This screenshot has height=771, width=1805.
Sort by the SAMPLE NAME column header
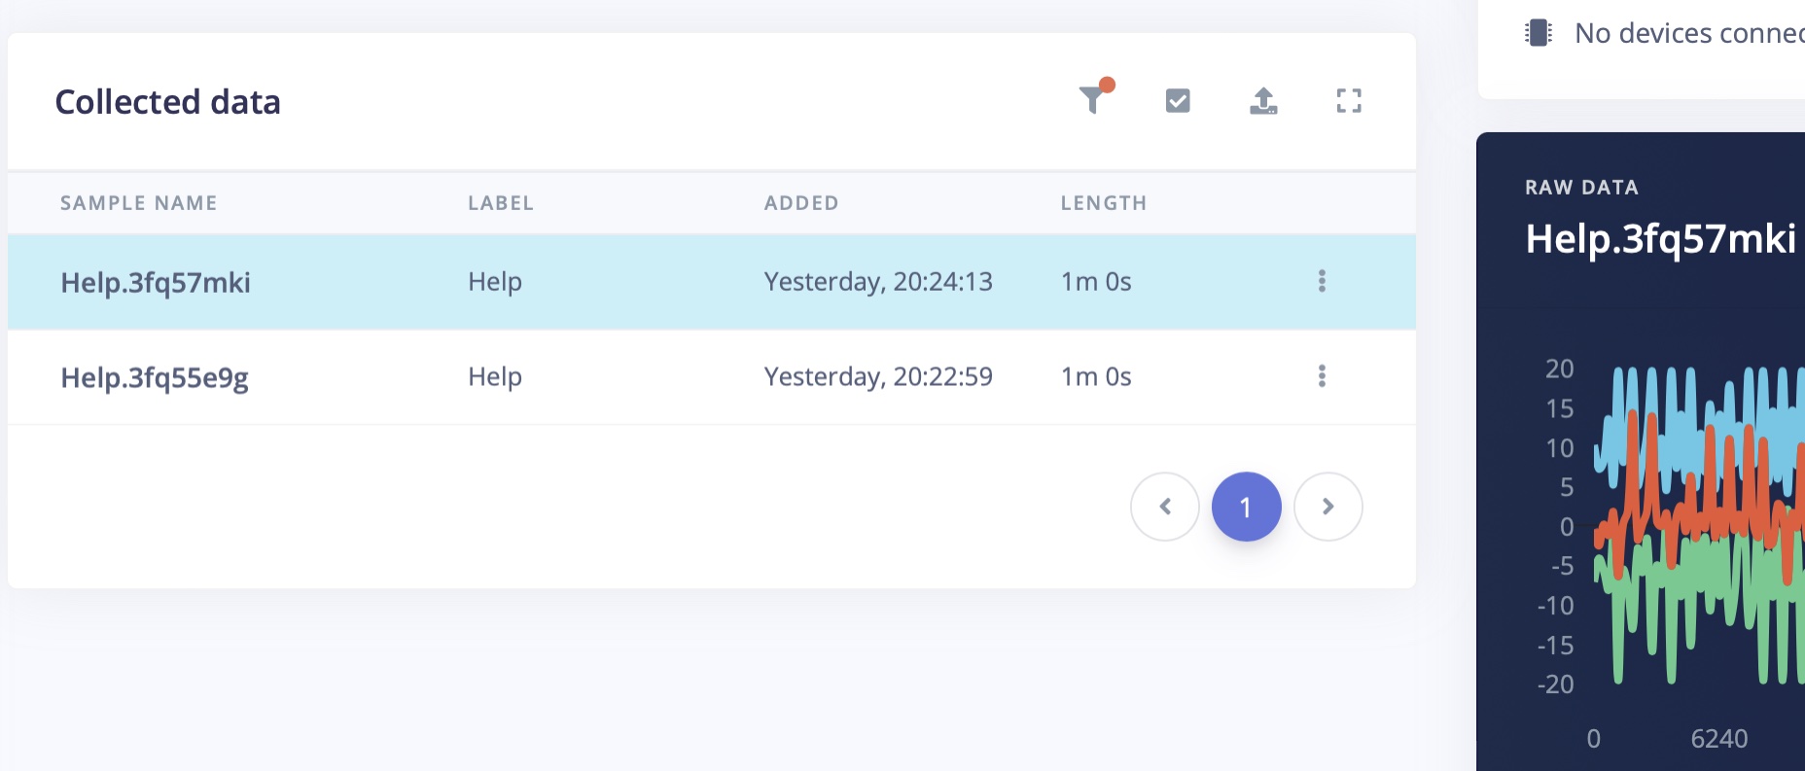coord(139,203)
